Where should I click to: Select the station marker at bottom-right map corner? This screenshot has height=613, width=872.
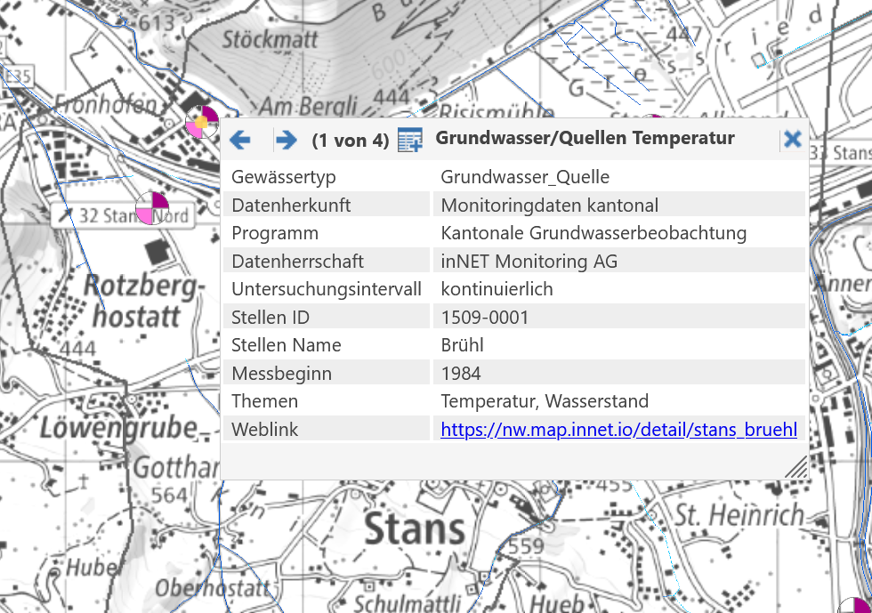[x=858, y=603]
